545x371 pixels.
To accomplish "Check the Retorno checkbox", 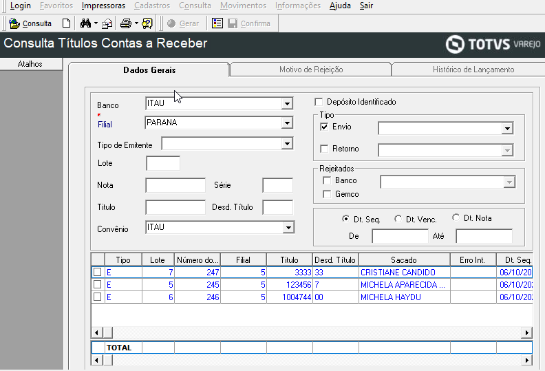I will coord(324,149).
